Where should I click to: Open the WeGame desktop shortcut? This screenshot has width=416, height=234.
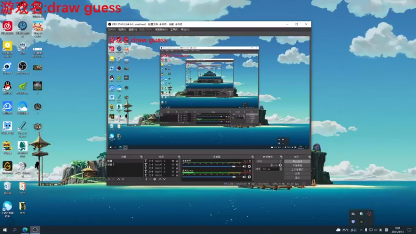7,167
